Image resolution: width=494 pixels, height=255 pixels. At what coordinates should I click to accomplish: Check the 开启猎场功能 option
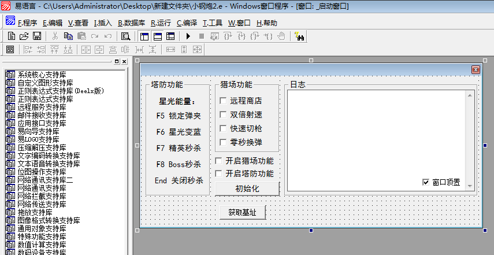[218, 161]
